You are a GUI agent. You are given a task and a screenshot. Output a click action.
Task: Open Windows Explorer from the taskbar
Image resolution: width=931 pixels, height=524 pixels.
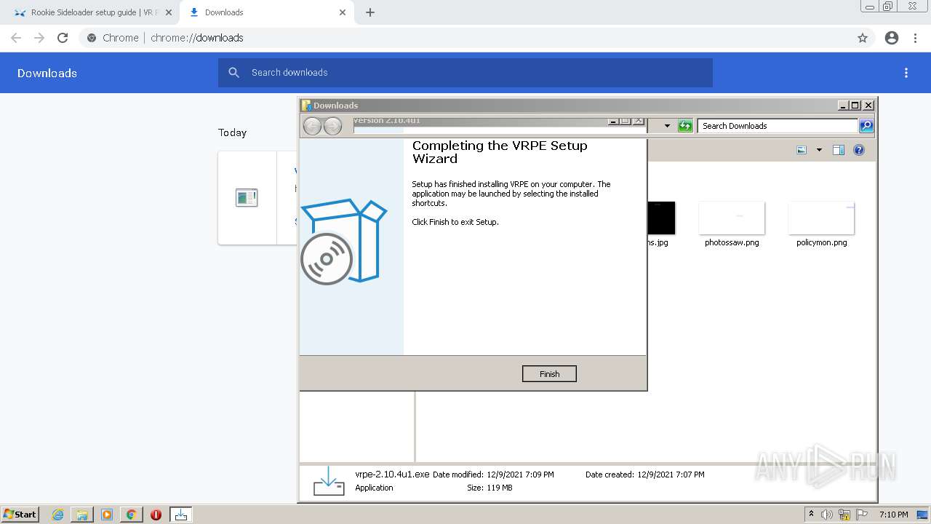pyautogui.click(x=82, y=515)
